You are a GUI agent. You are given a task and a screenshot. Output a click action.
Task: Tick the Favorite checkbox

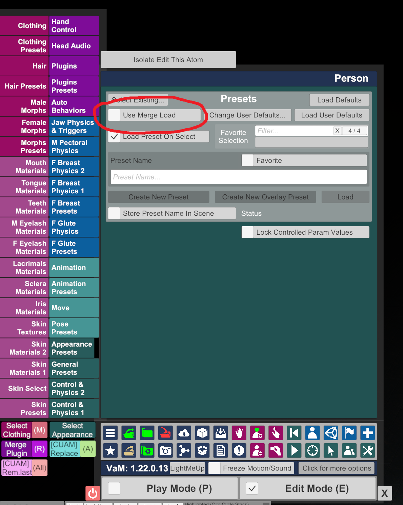point(247,160)
